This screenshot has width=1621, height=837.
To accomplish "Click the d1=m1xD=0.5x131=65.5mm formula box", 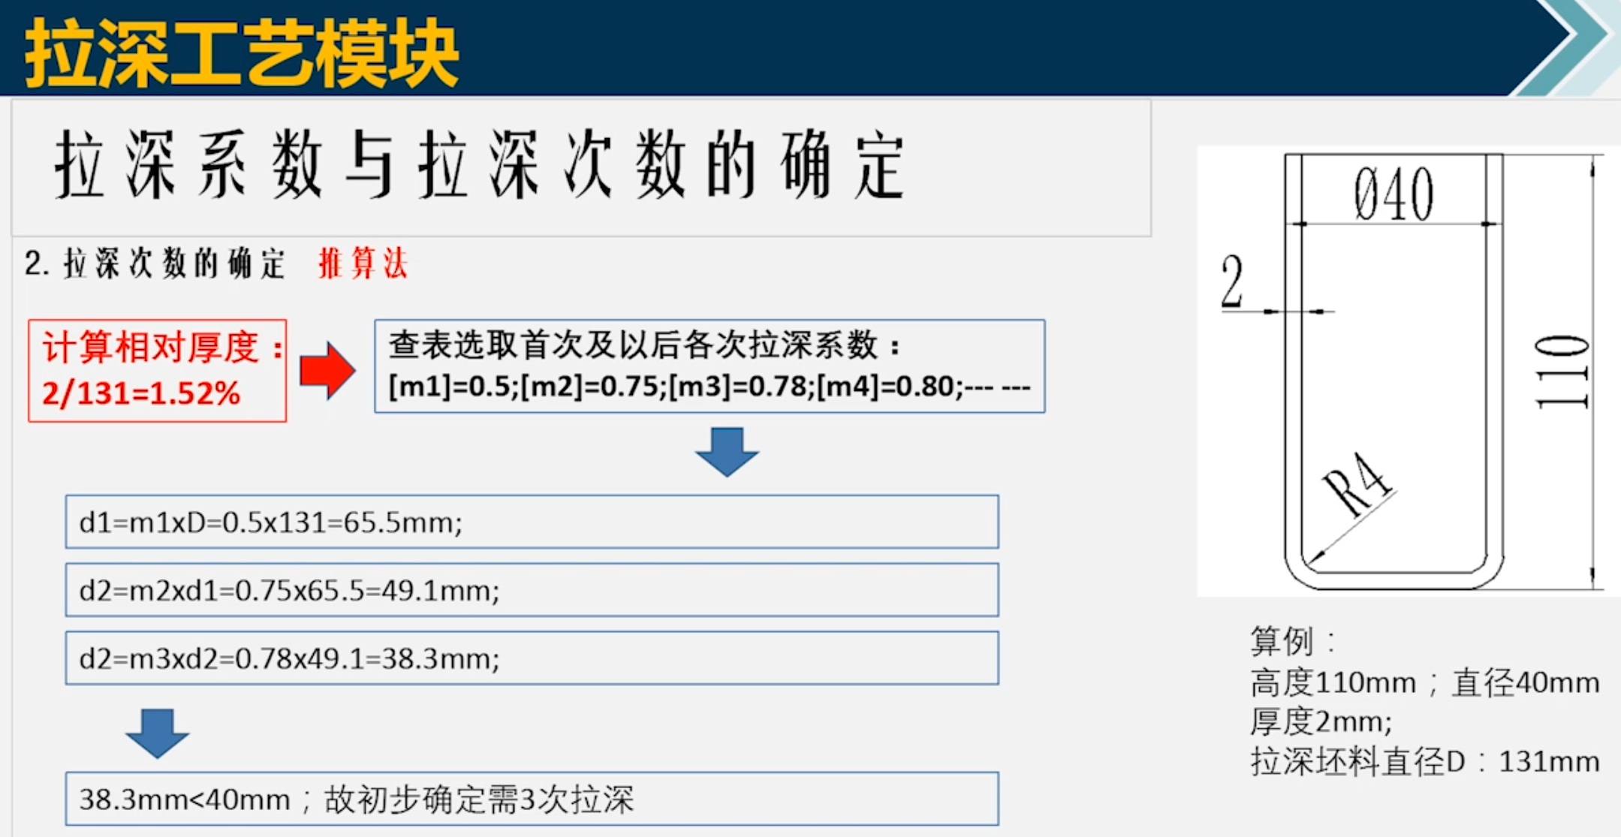I will pyautogui.click(x=531, y=522).
